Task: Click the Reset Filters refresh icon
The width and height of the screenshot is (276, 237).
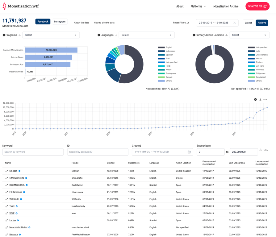Action: click(188, 23)
